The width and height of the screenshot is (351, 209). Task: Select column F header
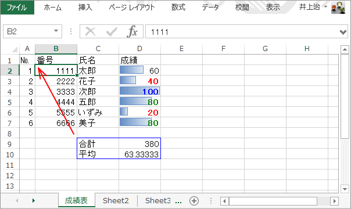pos(223,49)
